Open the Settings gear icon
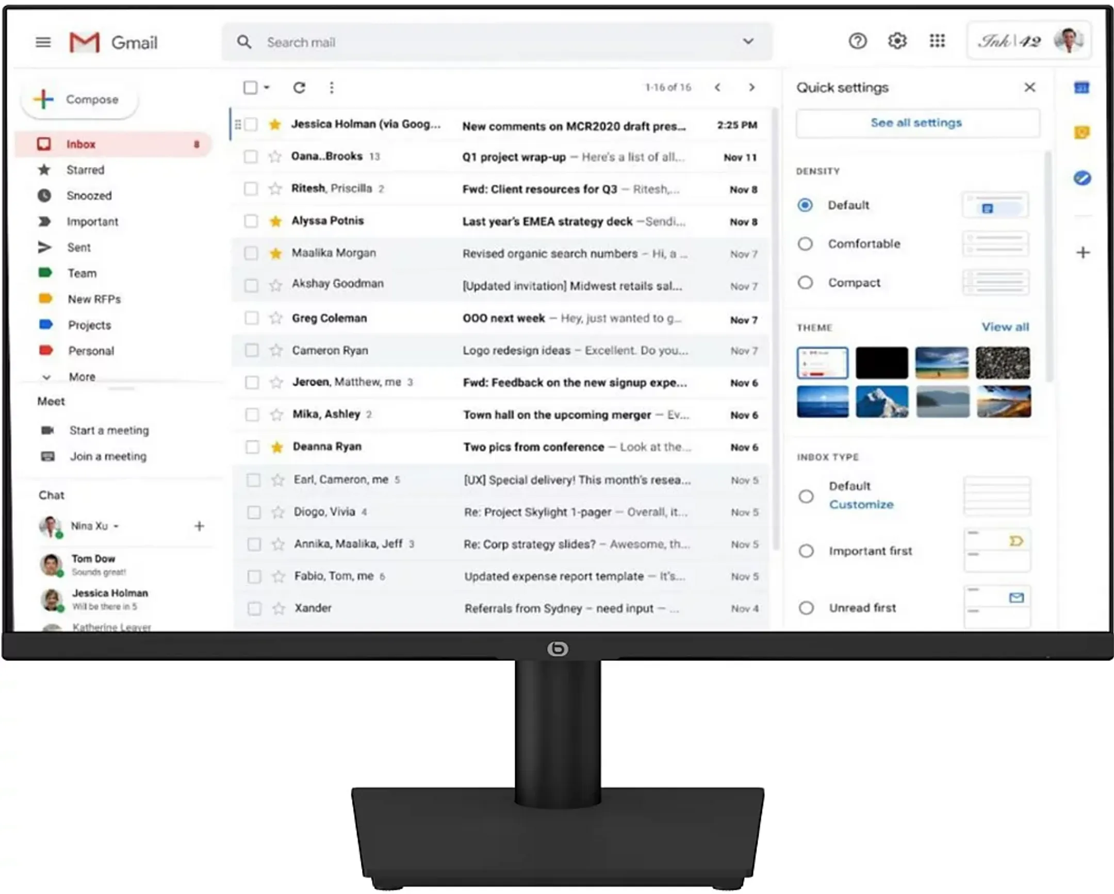This screenshot has width=1114, height=894. pos(897,41)
